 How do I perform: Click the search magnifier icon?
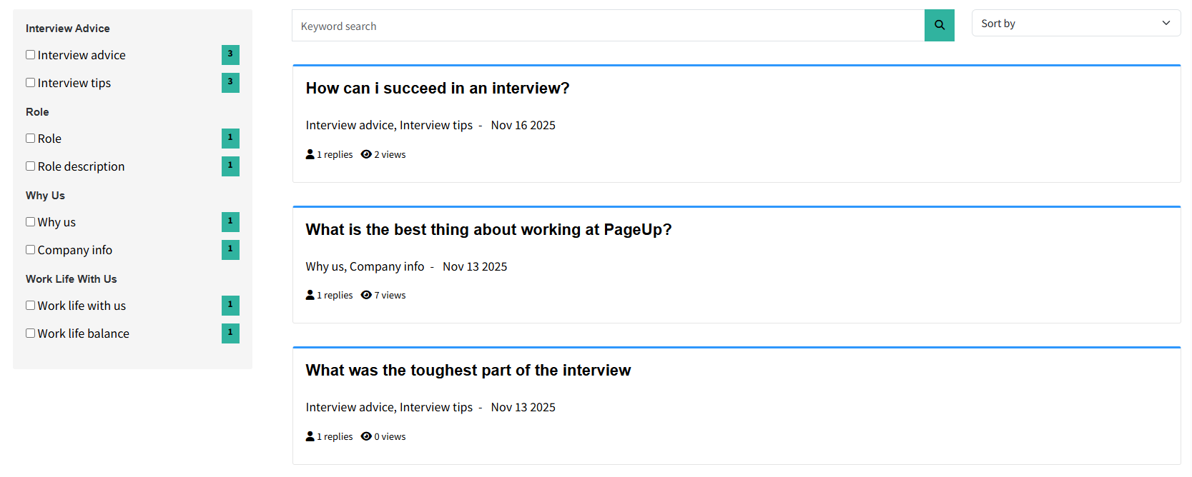pyautogui.click(x=939, y=25)
